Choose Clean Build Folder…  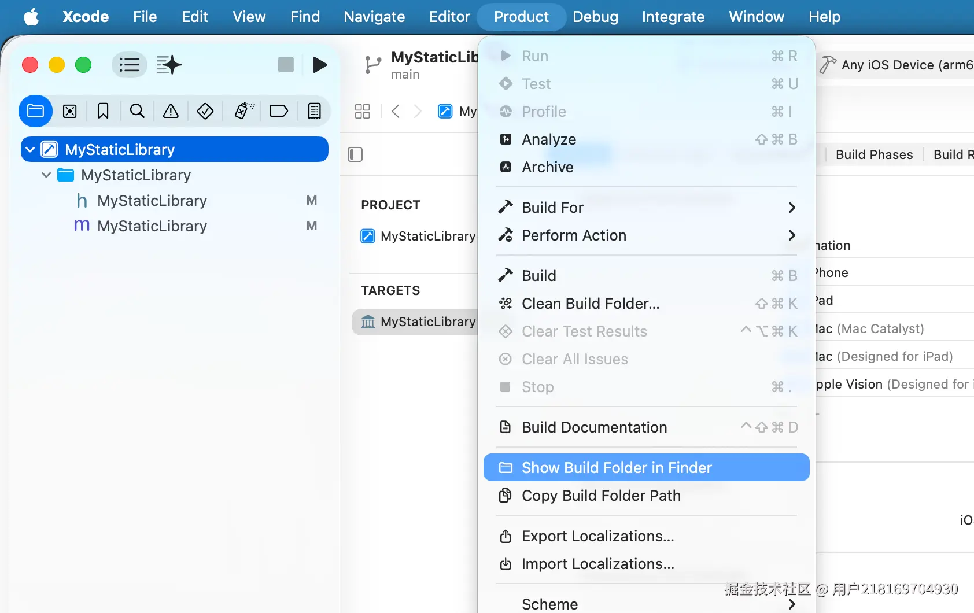(647, 304)
